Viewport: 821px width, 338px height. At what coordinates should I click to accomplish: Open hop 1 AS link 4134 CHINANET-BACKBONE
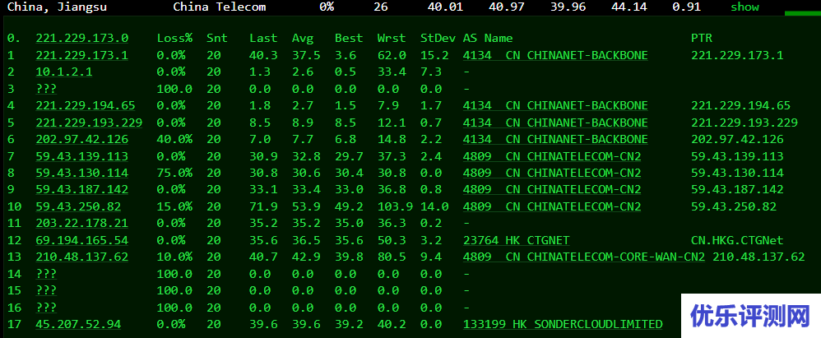click(555, 55)
